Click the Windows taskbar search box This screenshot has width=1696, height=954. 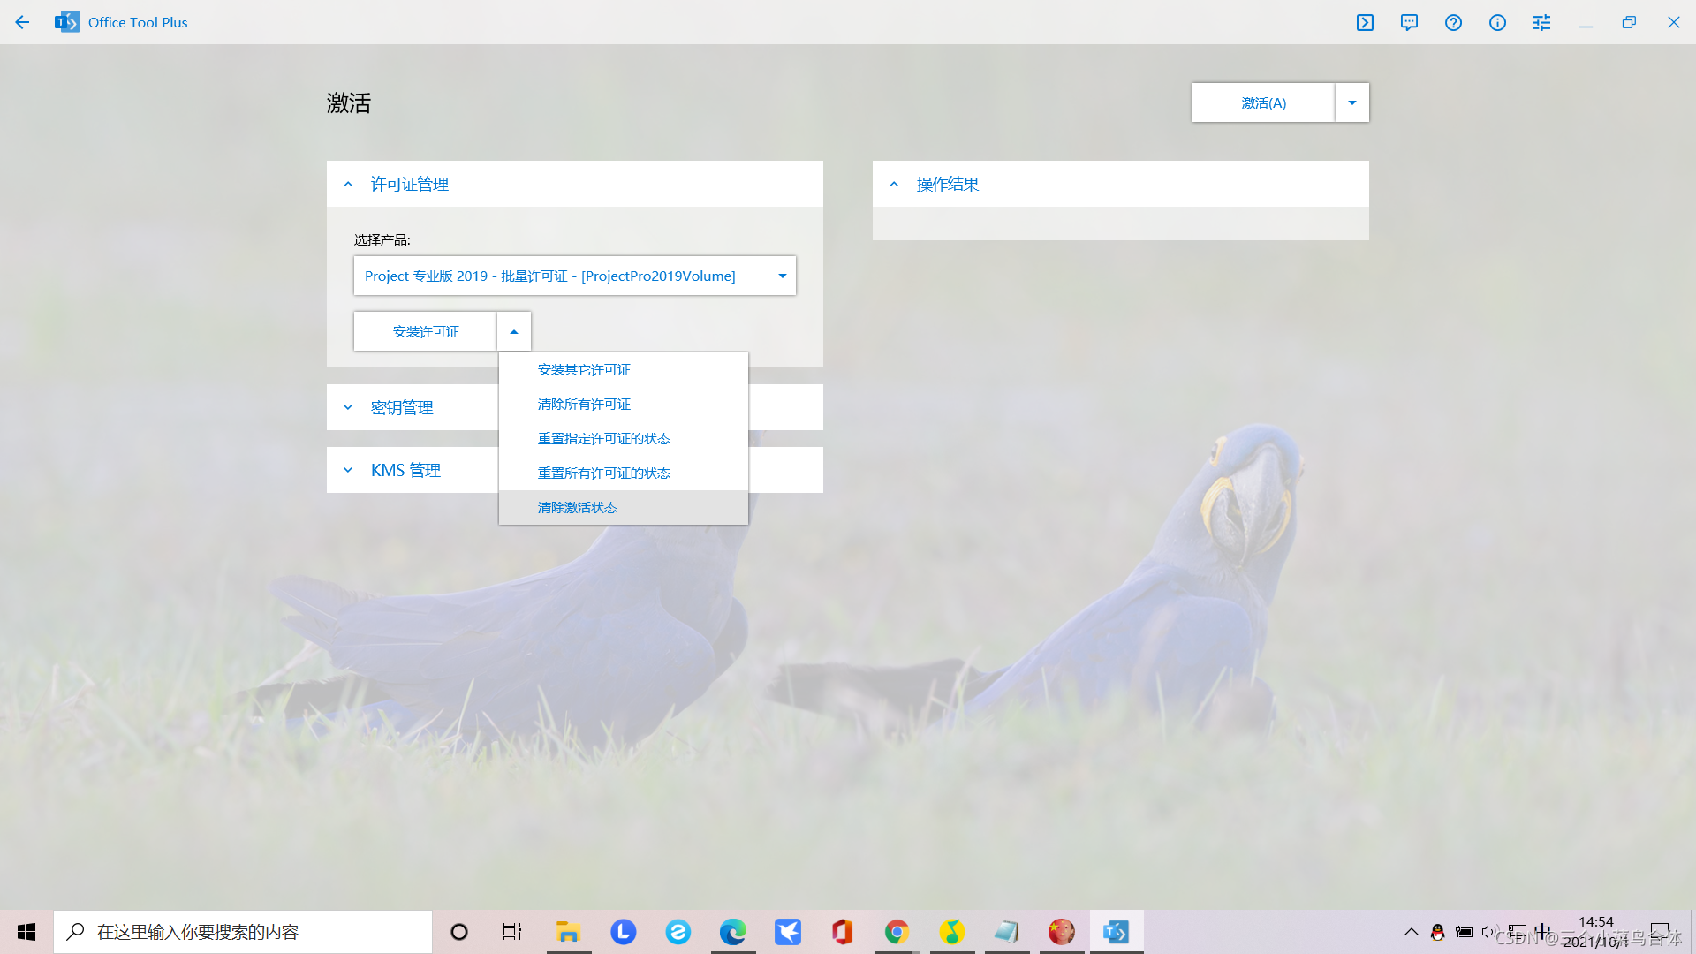coord(243,932)
